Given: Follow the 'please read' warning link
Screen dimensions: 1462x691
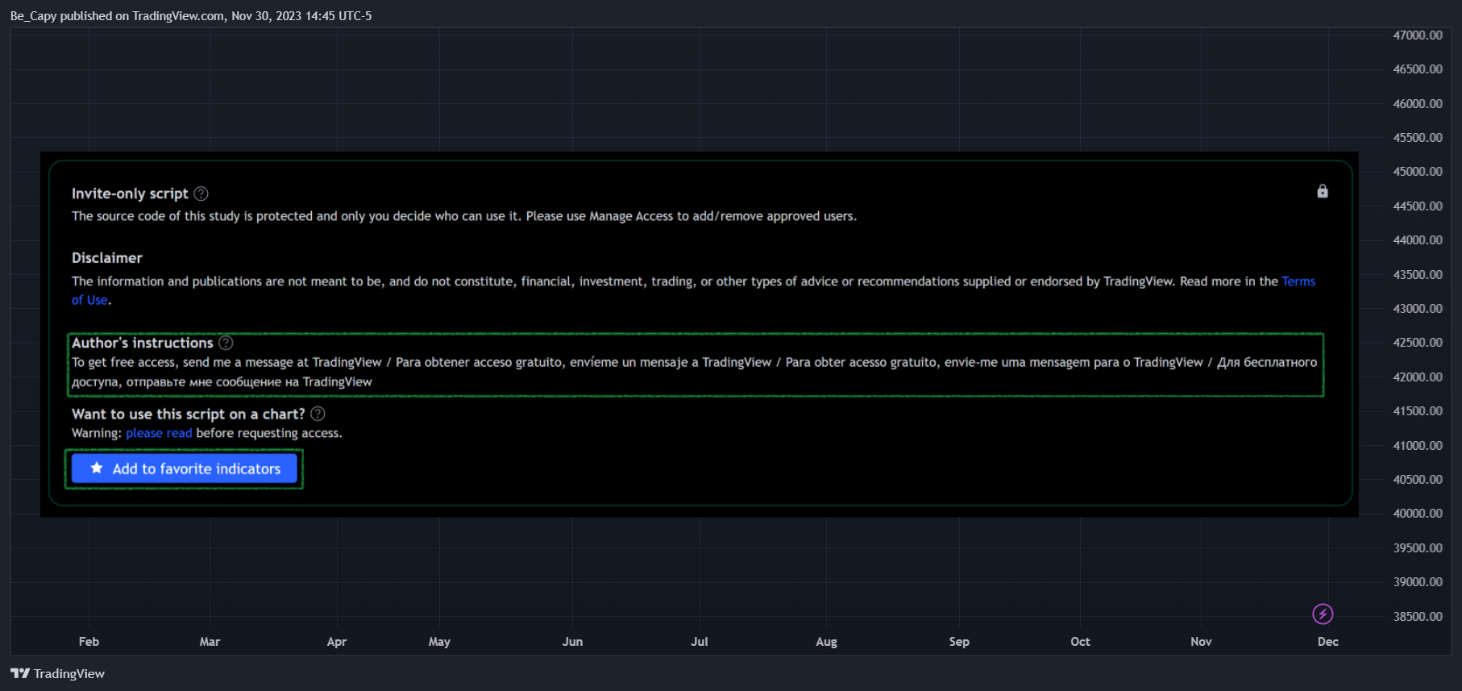Looking at the screenshot, I should click(159, 433).
